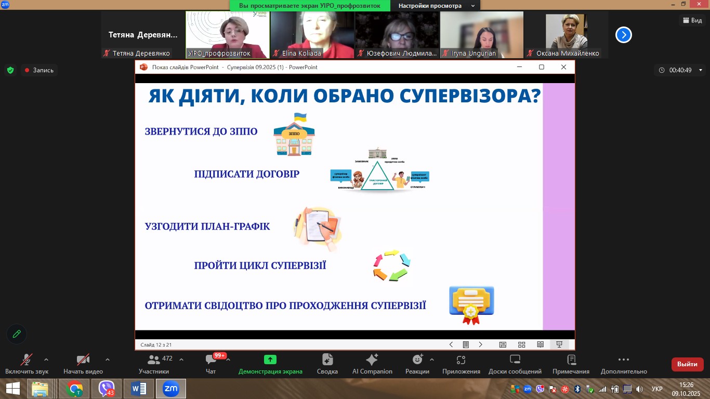Switch to PowerPoint slide sorter view

[521, 344]
